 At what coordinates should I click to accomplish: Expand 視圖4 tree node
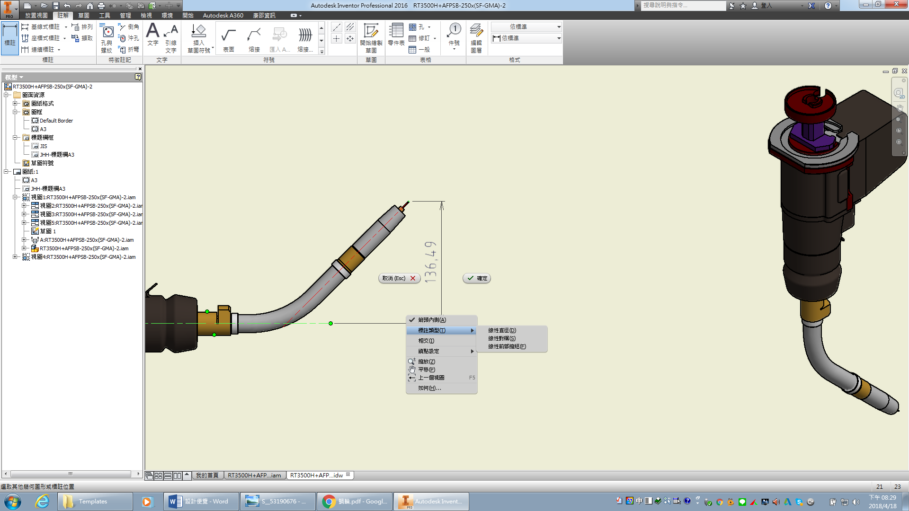point(15,257)
